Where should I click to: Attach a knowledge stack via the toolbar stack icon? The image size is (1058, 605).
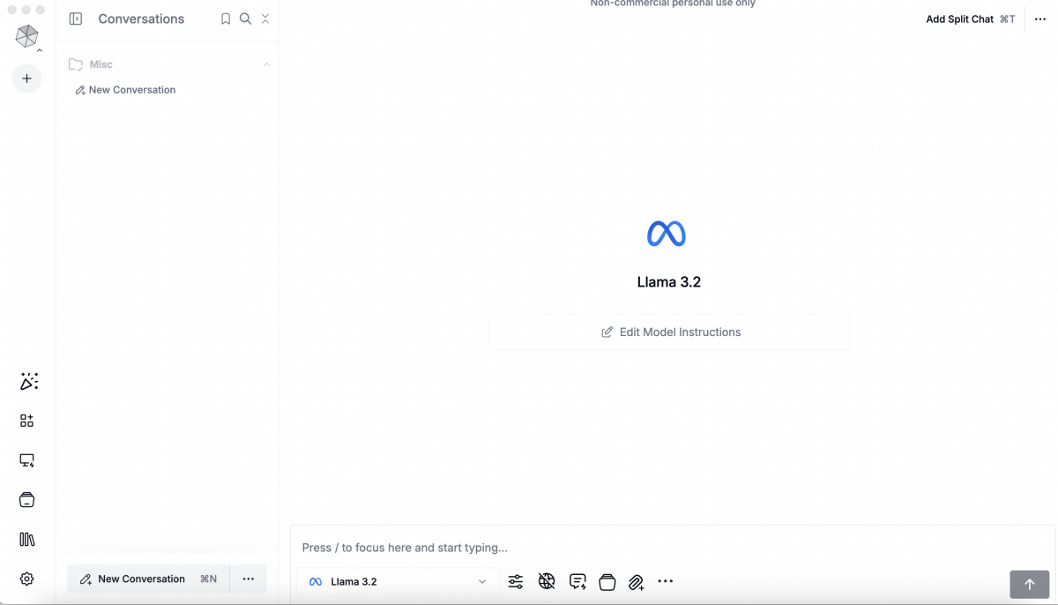click(x=607, y=581)
